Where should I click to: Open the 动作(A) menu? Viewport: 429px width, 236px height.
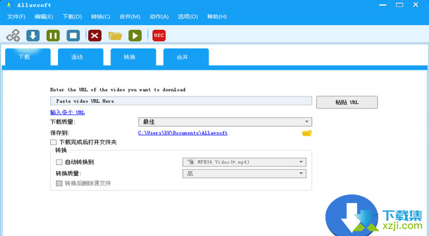(159, 16)
